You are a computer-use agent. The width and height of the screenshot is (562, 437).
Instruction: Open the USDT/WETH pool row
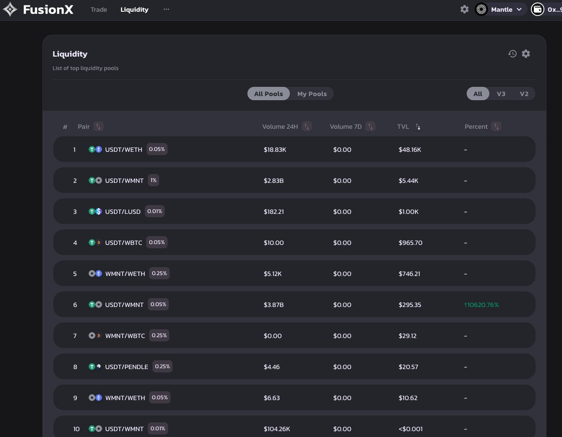[x=294, y=149]
